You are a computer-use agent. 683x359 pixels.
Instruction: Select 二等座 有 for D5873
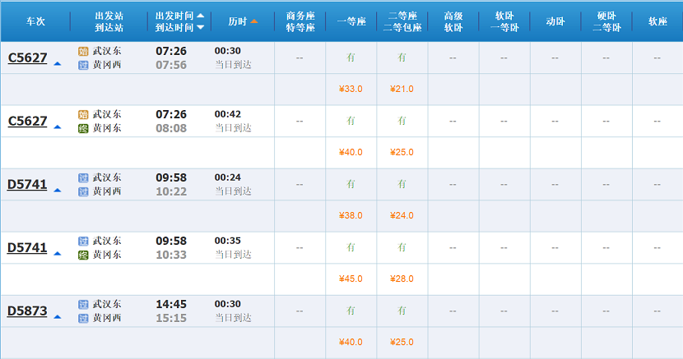tap(402, 311)
